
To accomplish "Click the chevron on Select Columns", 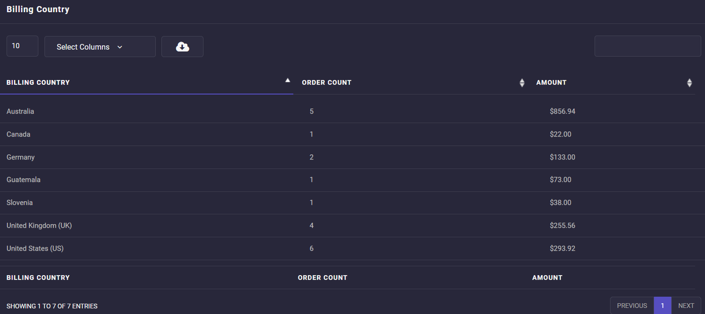I will click(x=120, y=47).
